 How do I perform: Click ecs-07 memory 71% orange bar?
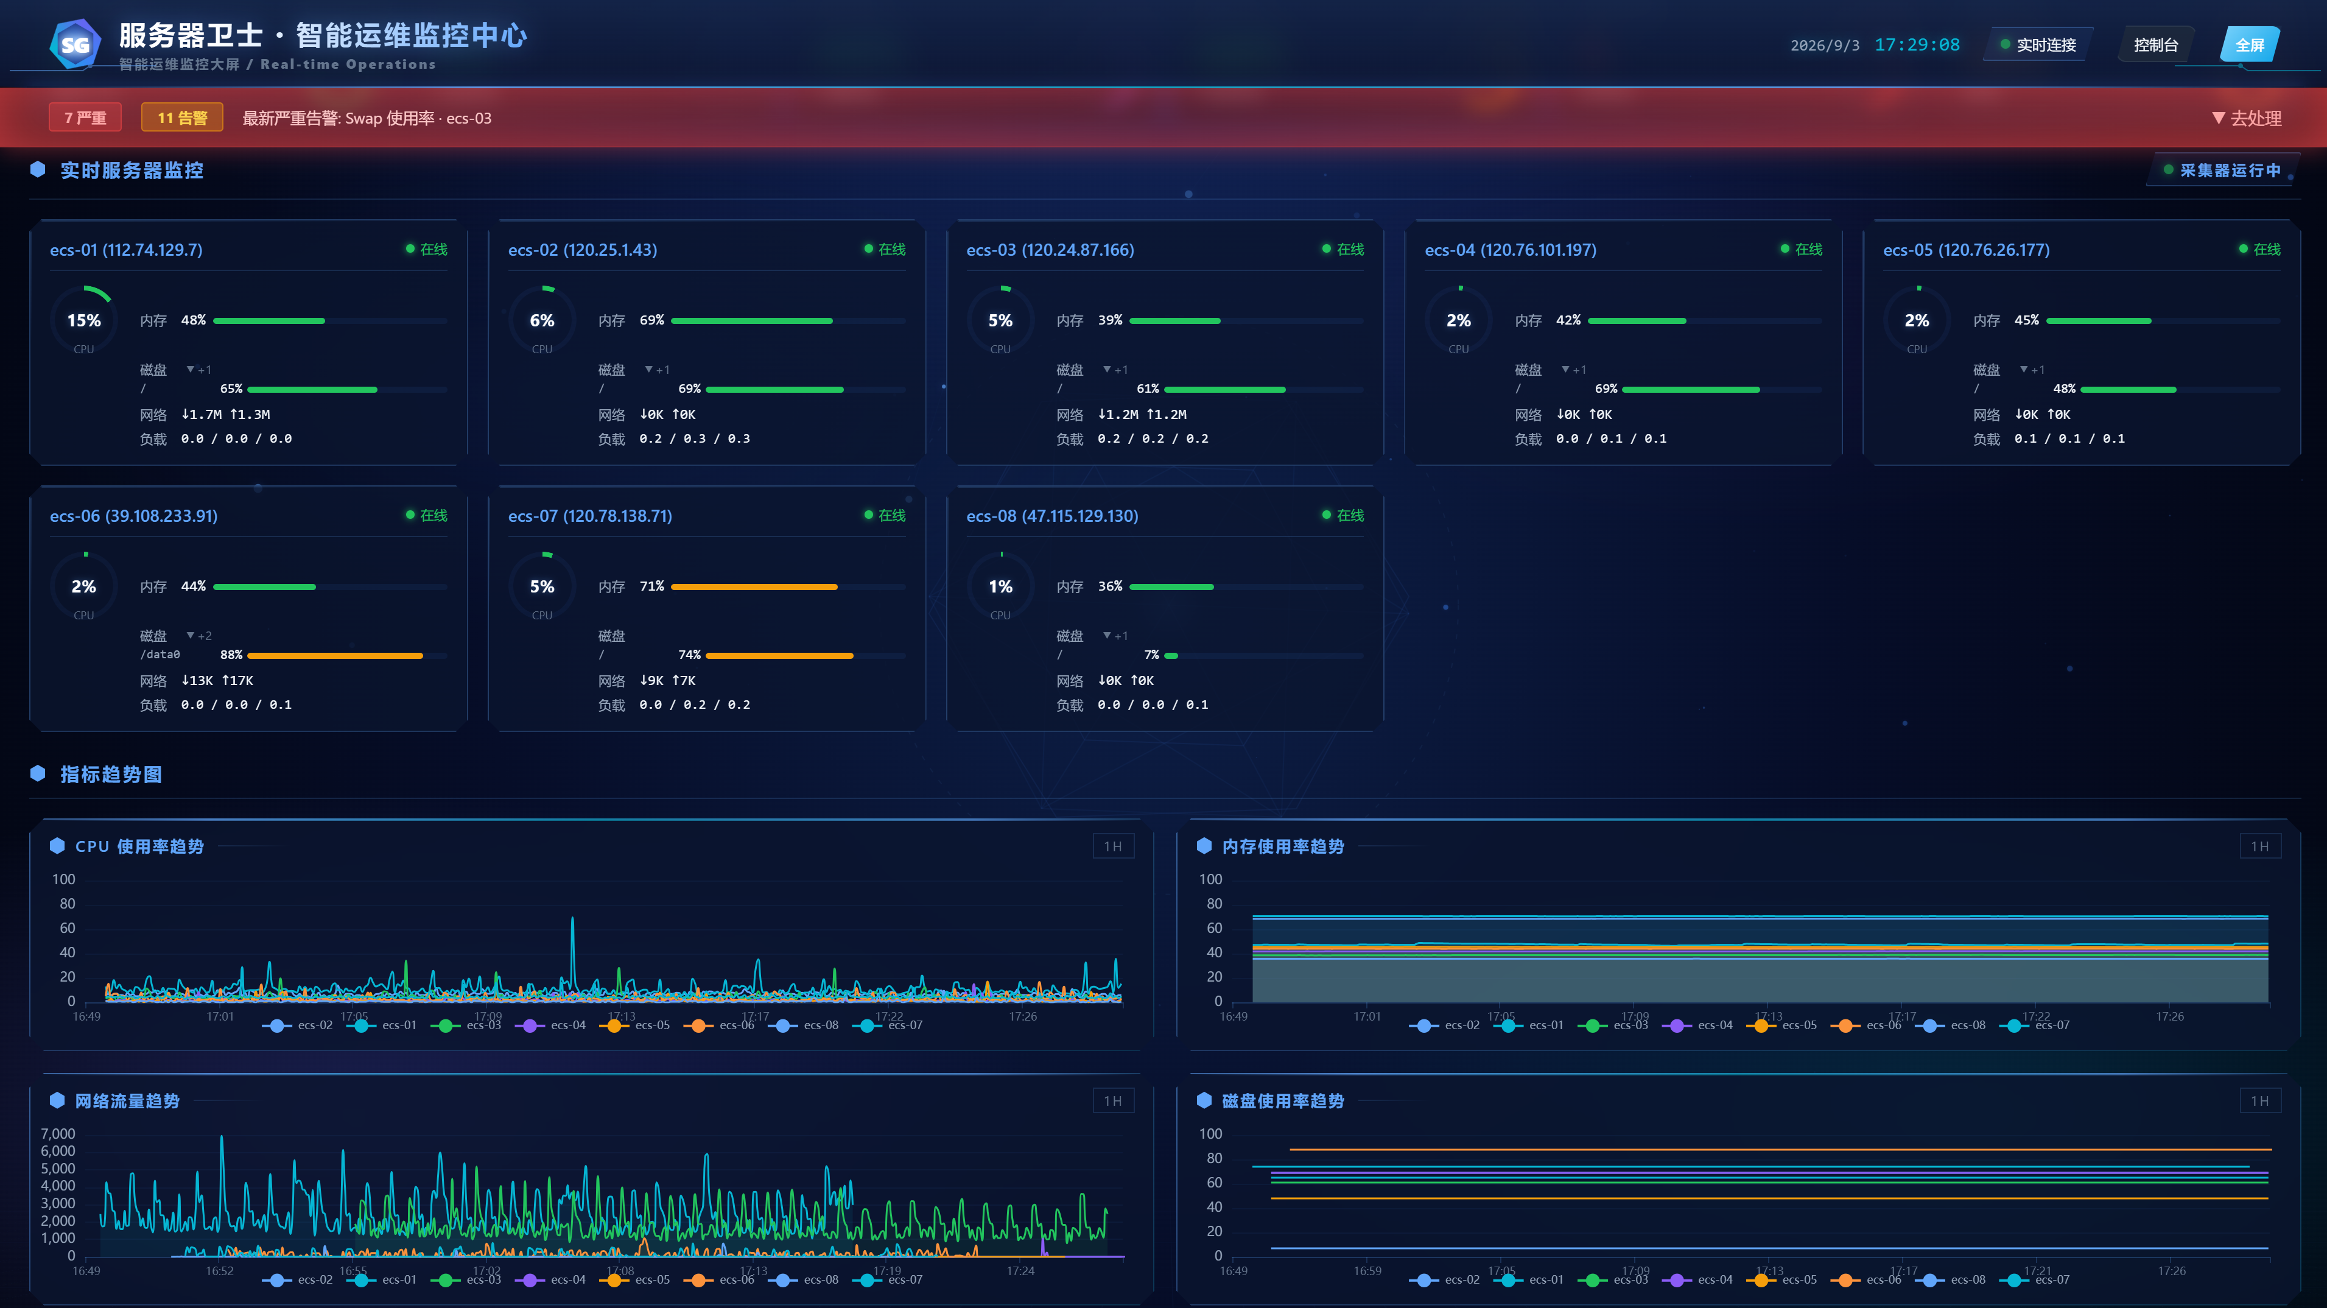(788, 587)
